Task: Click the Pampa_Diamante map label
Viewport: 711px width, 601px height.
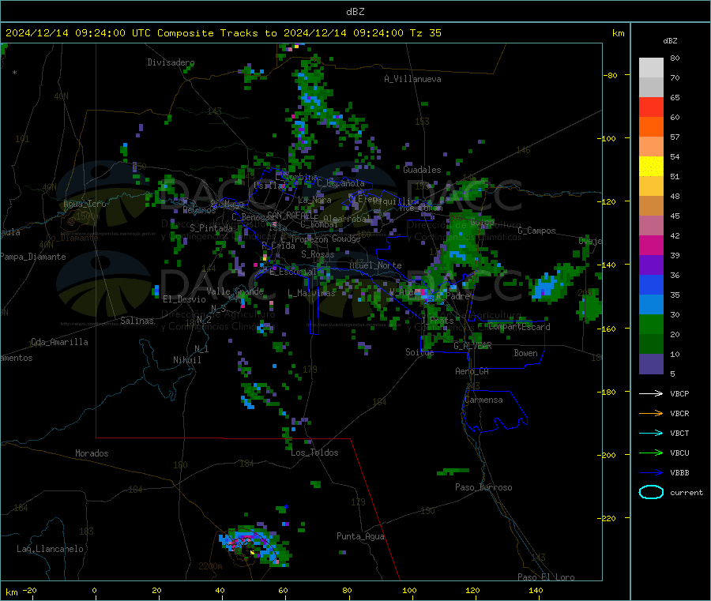Action: [x=33, y=257]
